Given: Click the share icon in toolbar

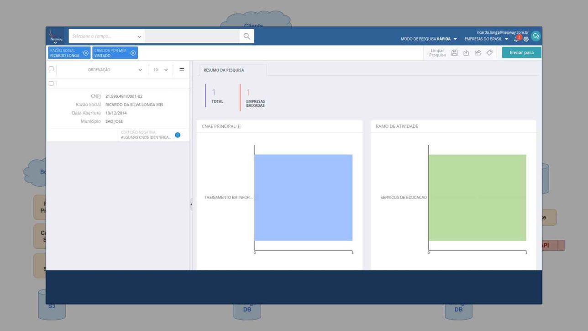Looking at the screenshot, I should click(478, 53).
